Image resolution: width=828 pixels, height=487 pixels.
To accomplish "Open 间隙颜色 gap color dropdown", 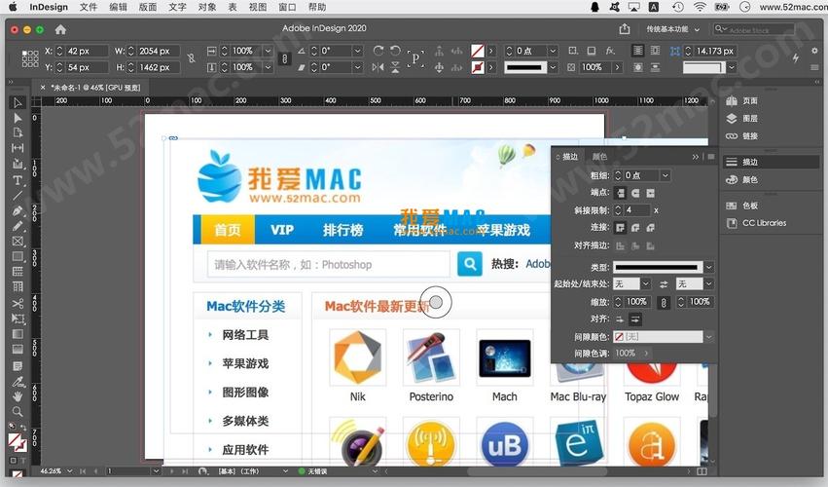I will pyautogui.click(x=709, y=337).
